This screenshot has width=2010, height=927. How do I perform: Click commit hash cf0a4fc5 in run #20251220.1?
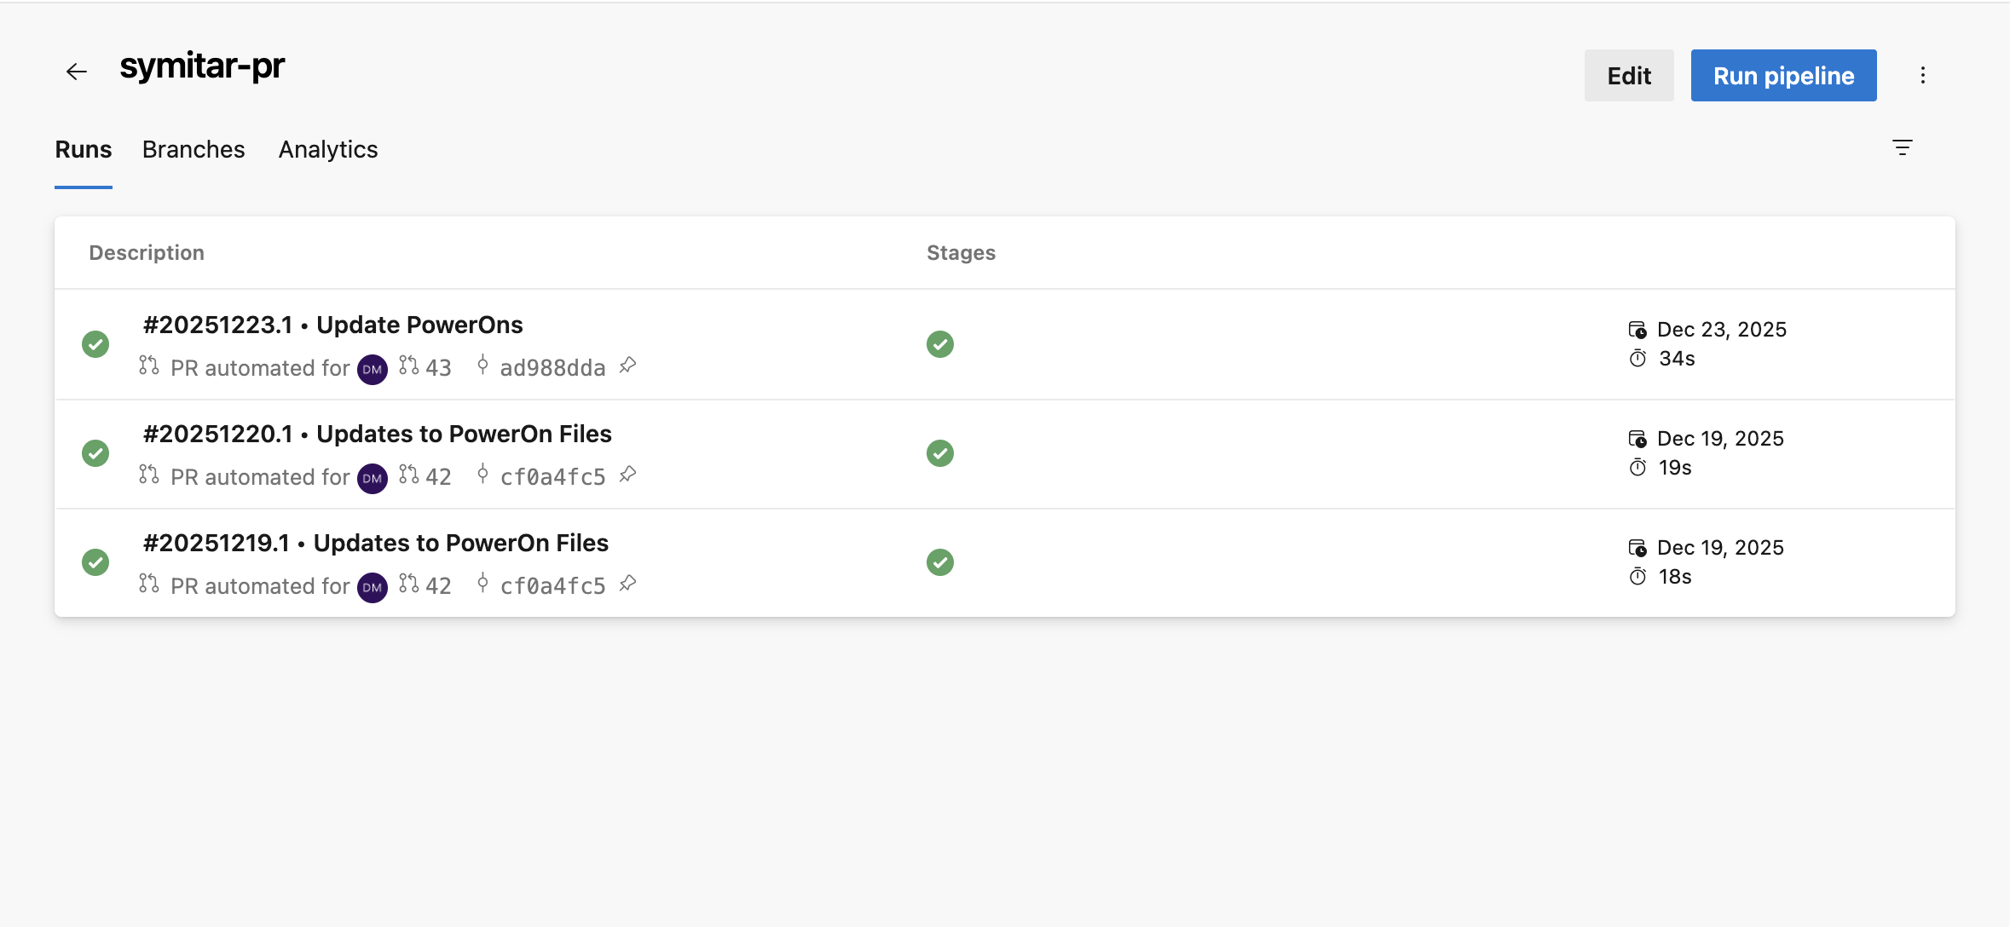point(552,477)
